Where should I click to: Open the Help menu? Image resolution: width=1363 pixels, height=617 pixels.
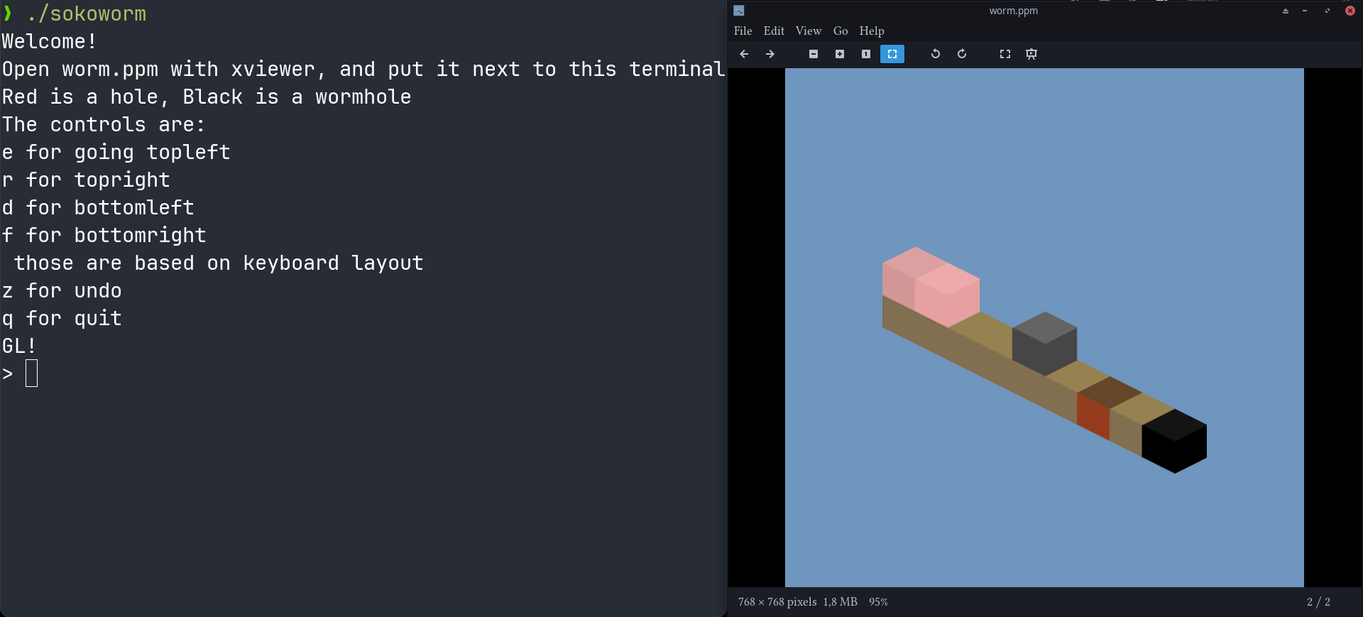[872, 31]
